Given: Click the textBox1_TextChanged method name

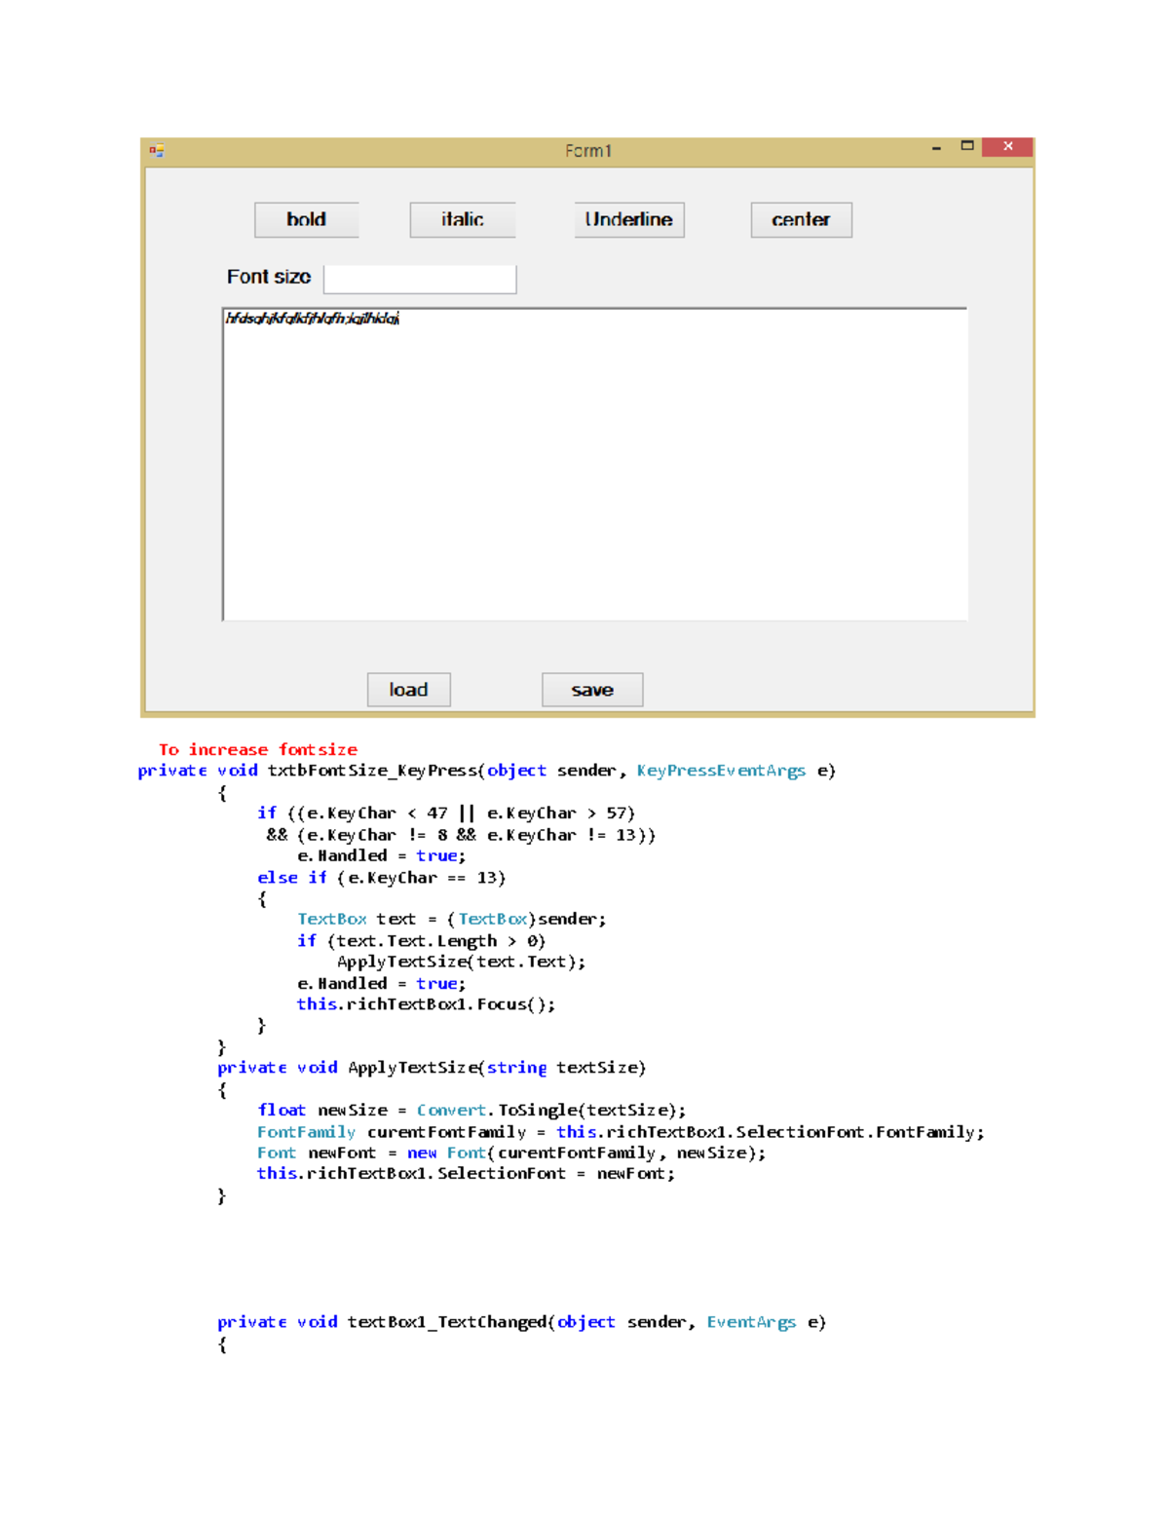Looking at the screenshot, I should (x=447, y=1322).
